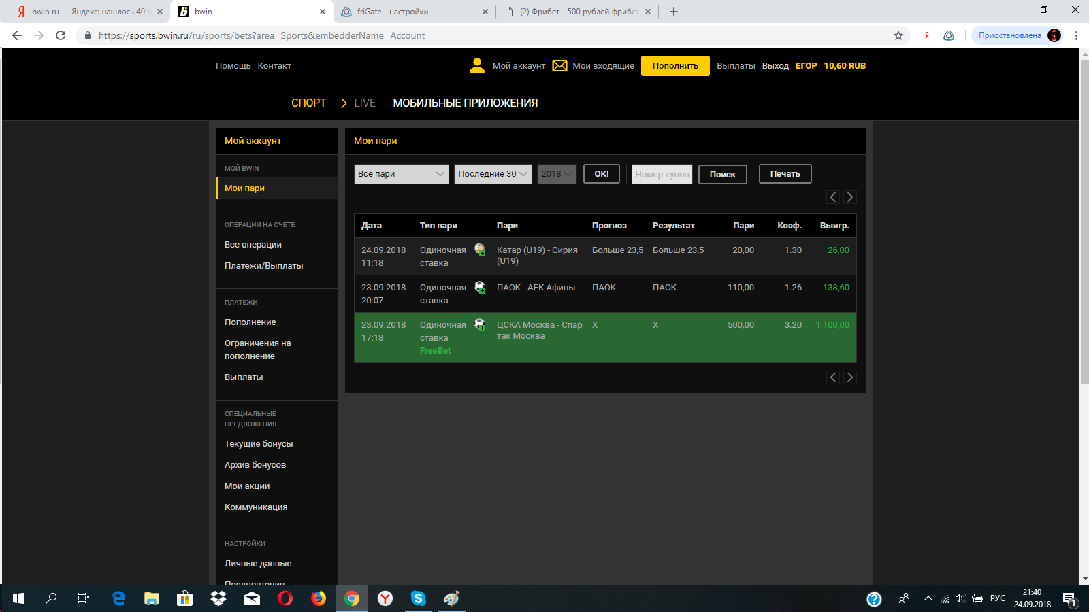Viewport: 1089px width, 612px height.
Task: Open Firefox from the taskbar
Action: [x=319, y=598]
